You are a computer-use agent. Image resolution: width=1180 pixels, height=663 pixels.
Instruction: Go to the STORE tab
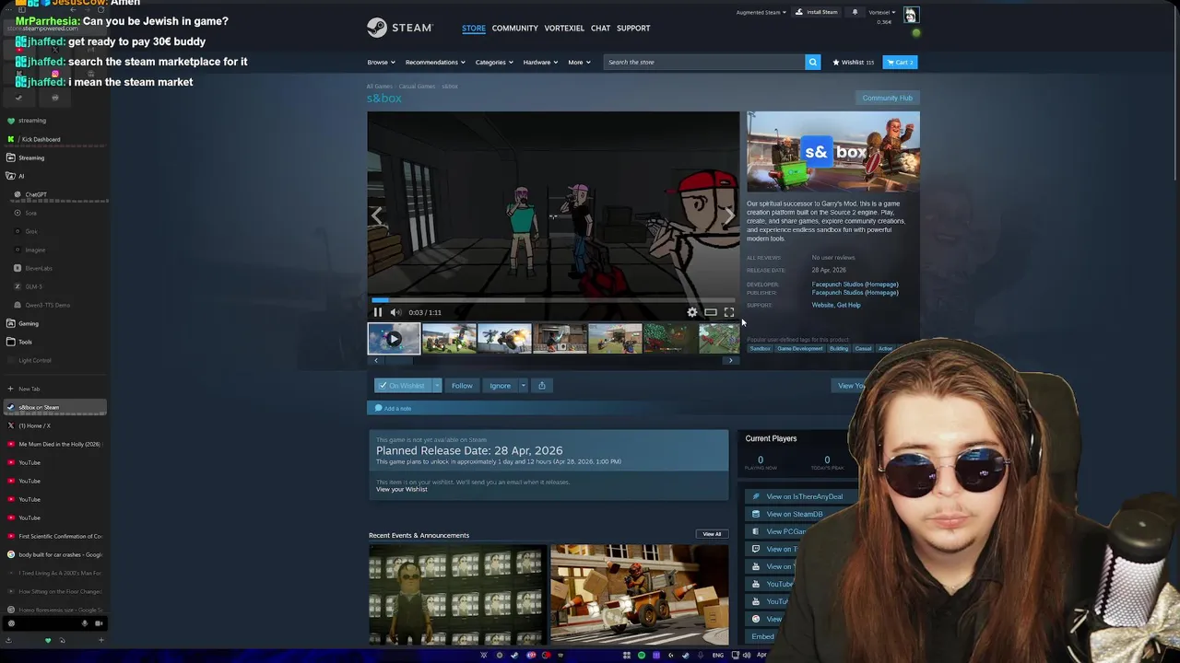point(474,28)
